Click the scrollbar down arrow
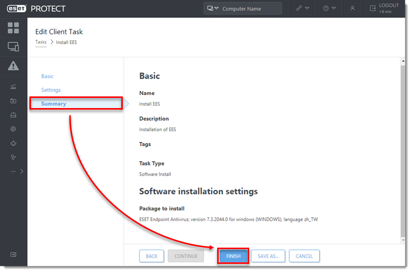The width and height of the screenshot is (411, 272). [403, 240]
